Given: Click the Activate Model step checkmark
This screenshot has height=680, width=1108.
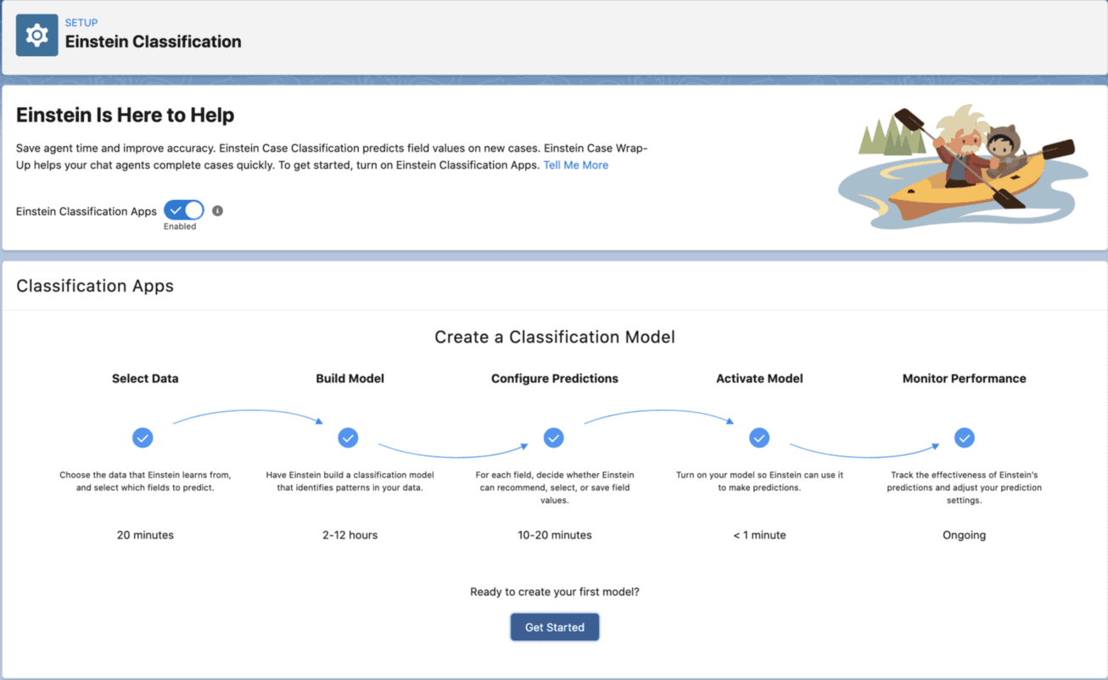Looking at the screenshot, I should tap(759, 438).
